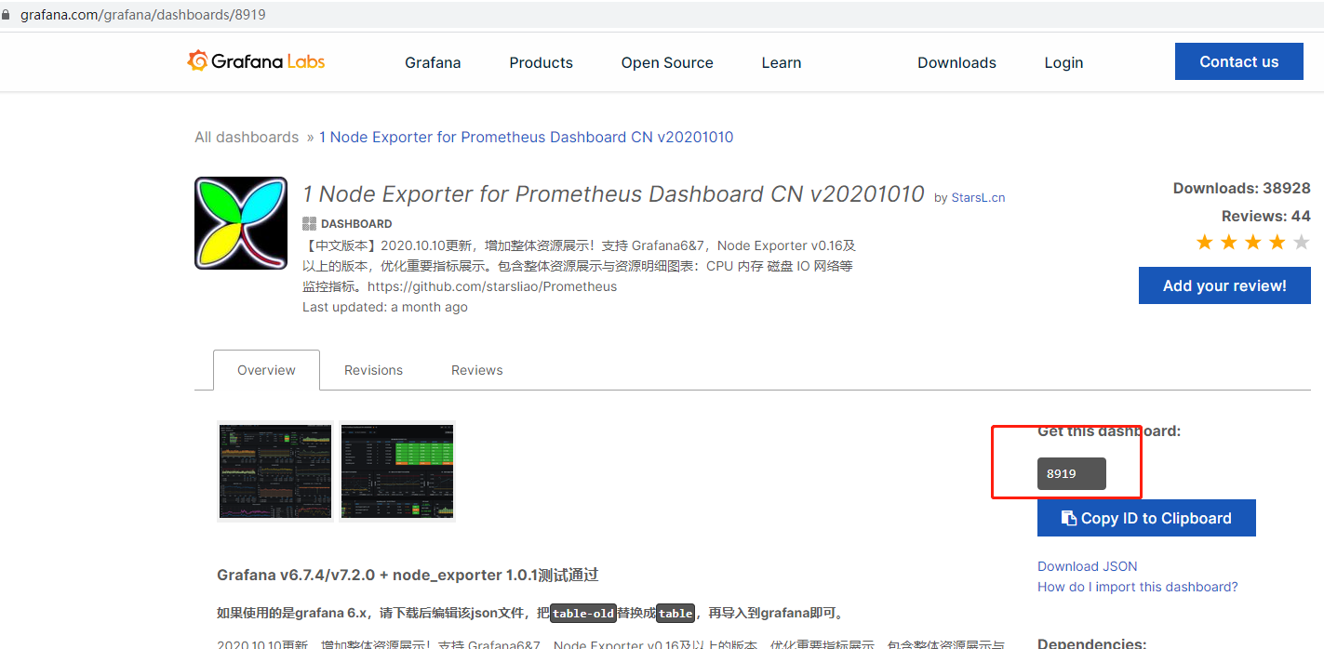
Task: Open the Open Source menu
Action: [667, 62]
